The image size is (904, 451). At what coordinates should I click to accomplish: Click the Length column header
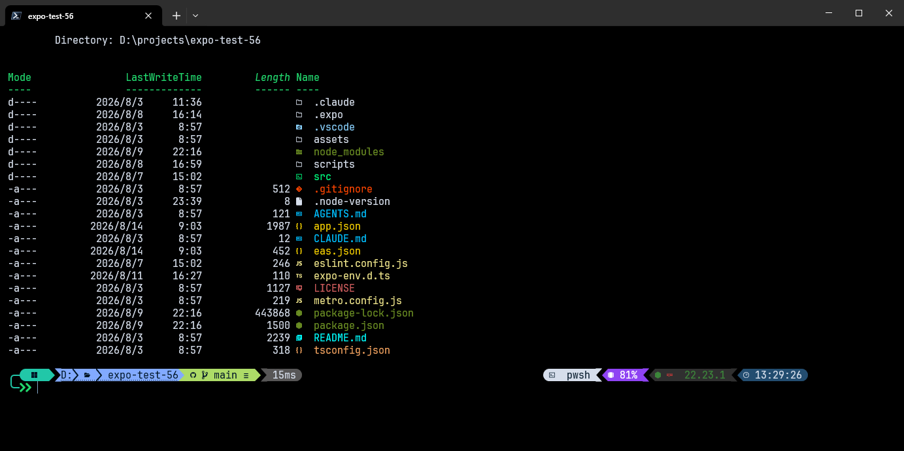[x=273, y=78]
